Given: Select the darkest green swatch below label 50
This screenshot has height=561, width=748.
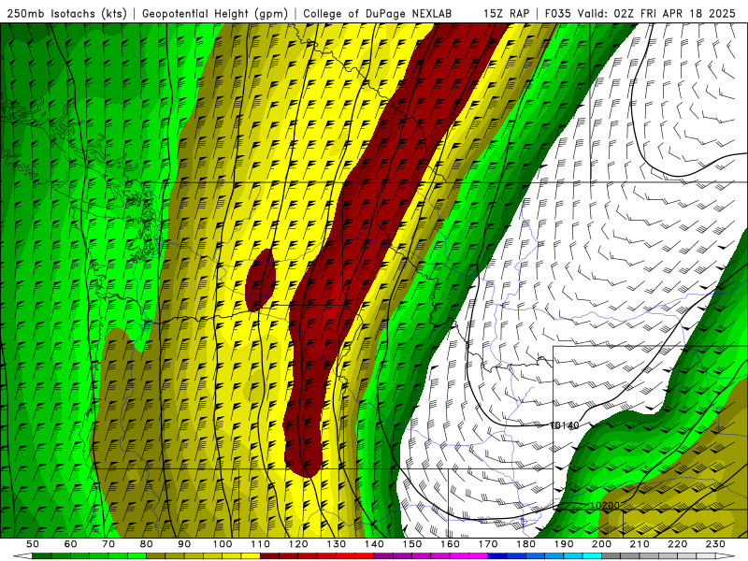Looking at the screenshot, I should point(42,556).
